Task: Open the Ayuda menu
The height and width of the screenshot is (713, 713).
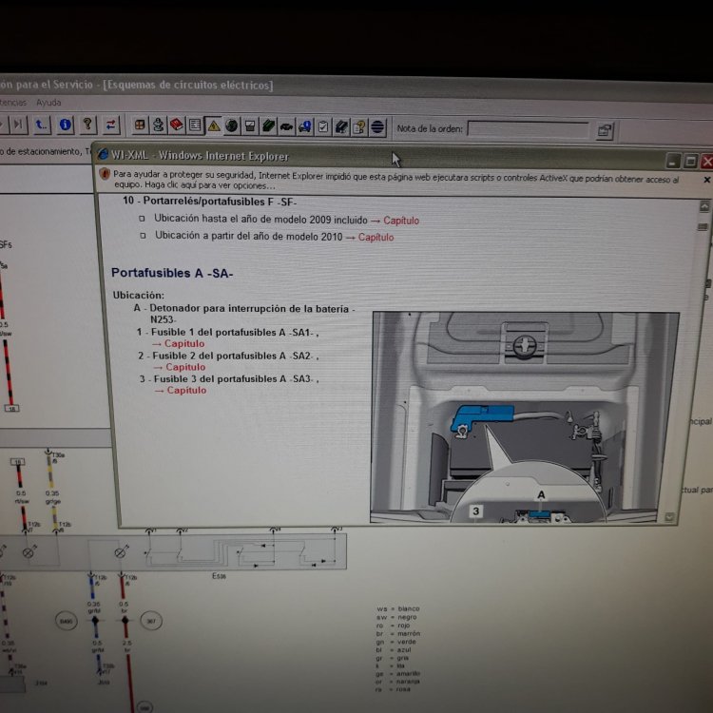Action: [48, 103]
